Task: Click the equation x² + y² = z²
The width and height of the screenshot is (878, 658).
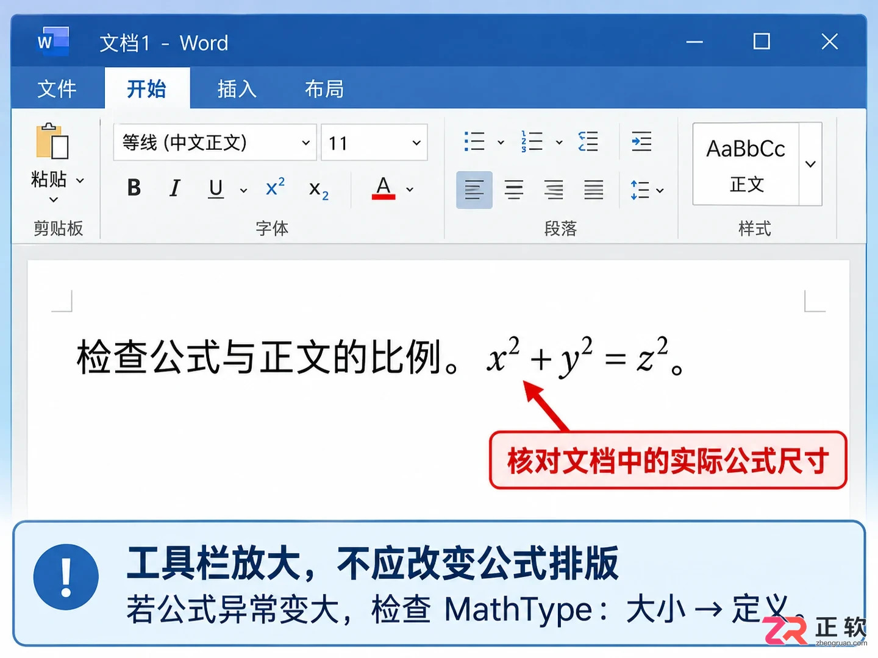Action: [x=577, y=356]
